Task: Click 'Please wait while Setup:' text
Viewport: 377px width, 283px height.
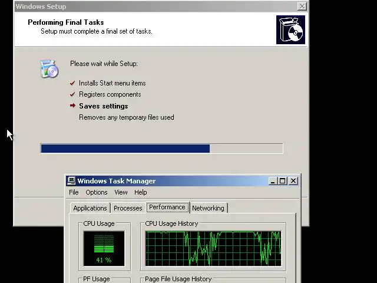Action: 104,64
